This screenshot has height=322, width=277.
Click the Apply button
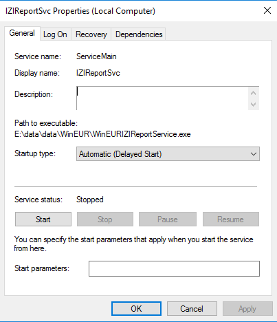247,309
